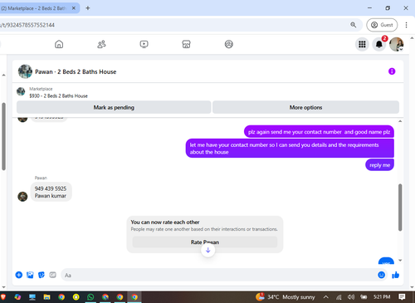Click the zoom magnifier icon in address bar
The width and height of the screenshot is (415, 303).
[354, 25]
